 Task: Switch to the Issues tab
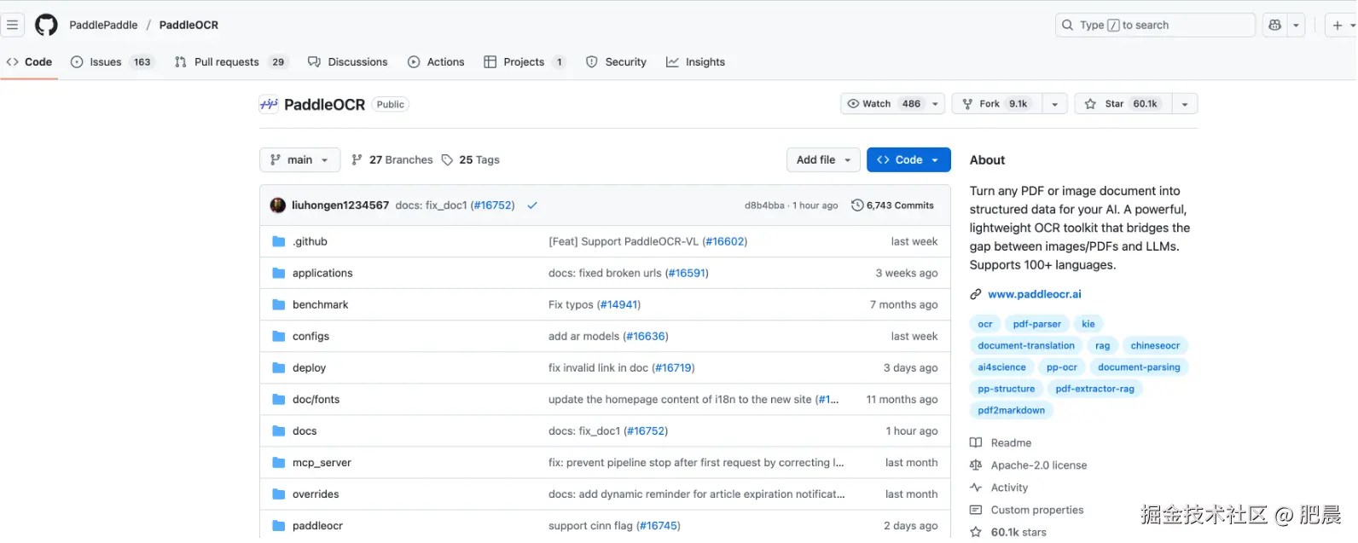pyautogui.click(x=106, y=62)
